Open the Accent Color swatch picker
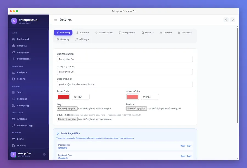Image resolution: width=247 pixels, height=168 pixels. (x=133, y=97)
